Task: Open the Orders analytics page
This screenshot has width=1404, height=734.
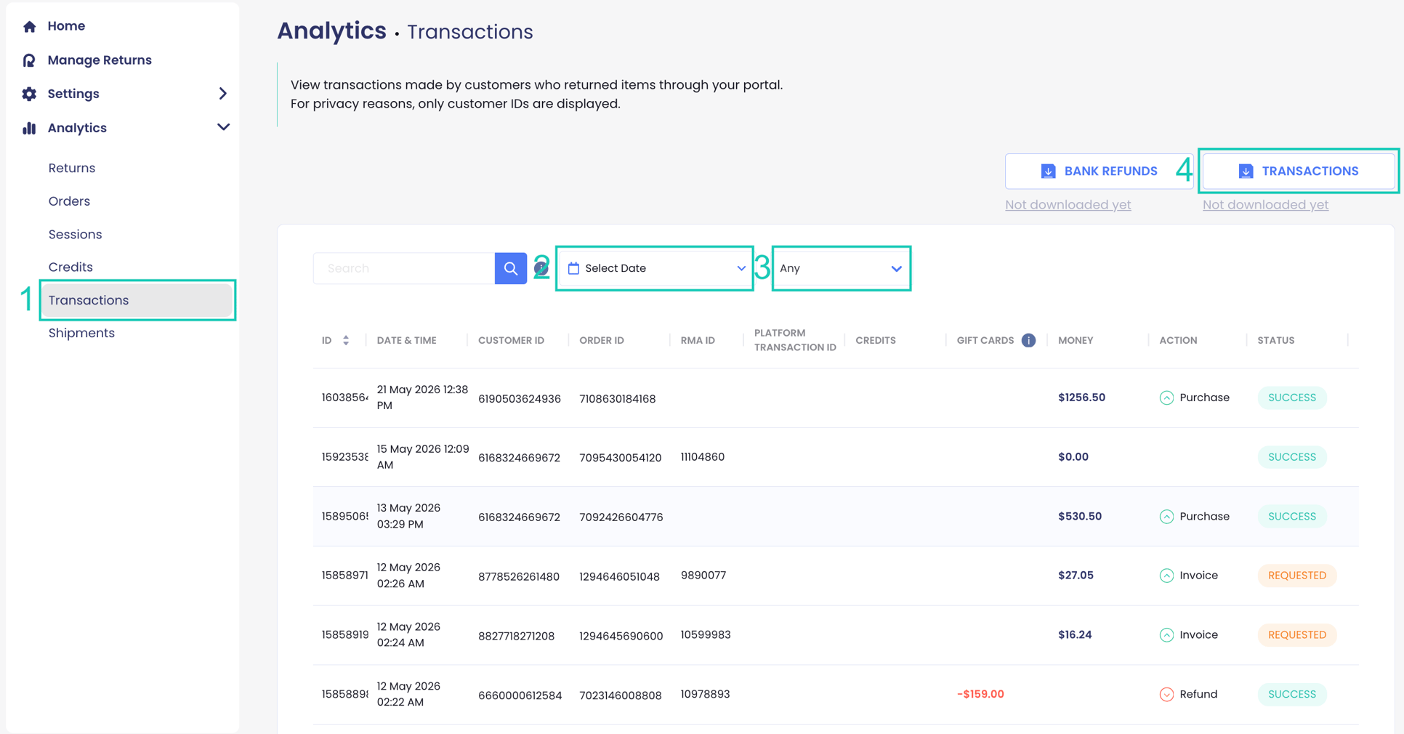Action: pos(69,201)
